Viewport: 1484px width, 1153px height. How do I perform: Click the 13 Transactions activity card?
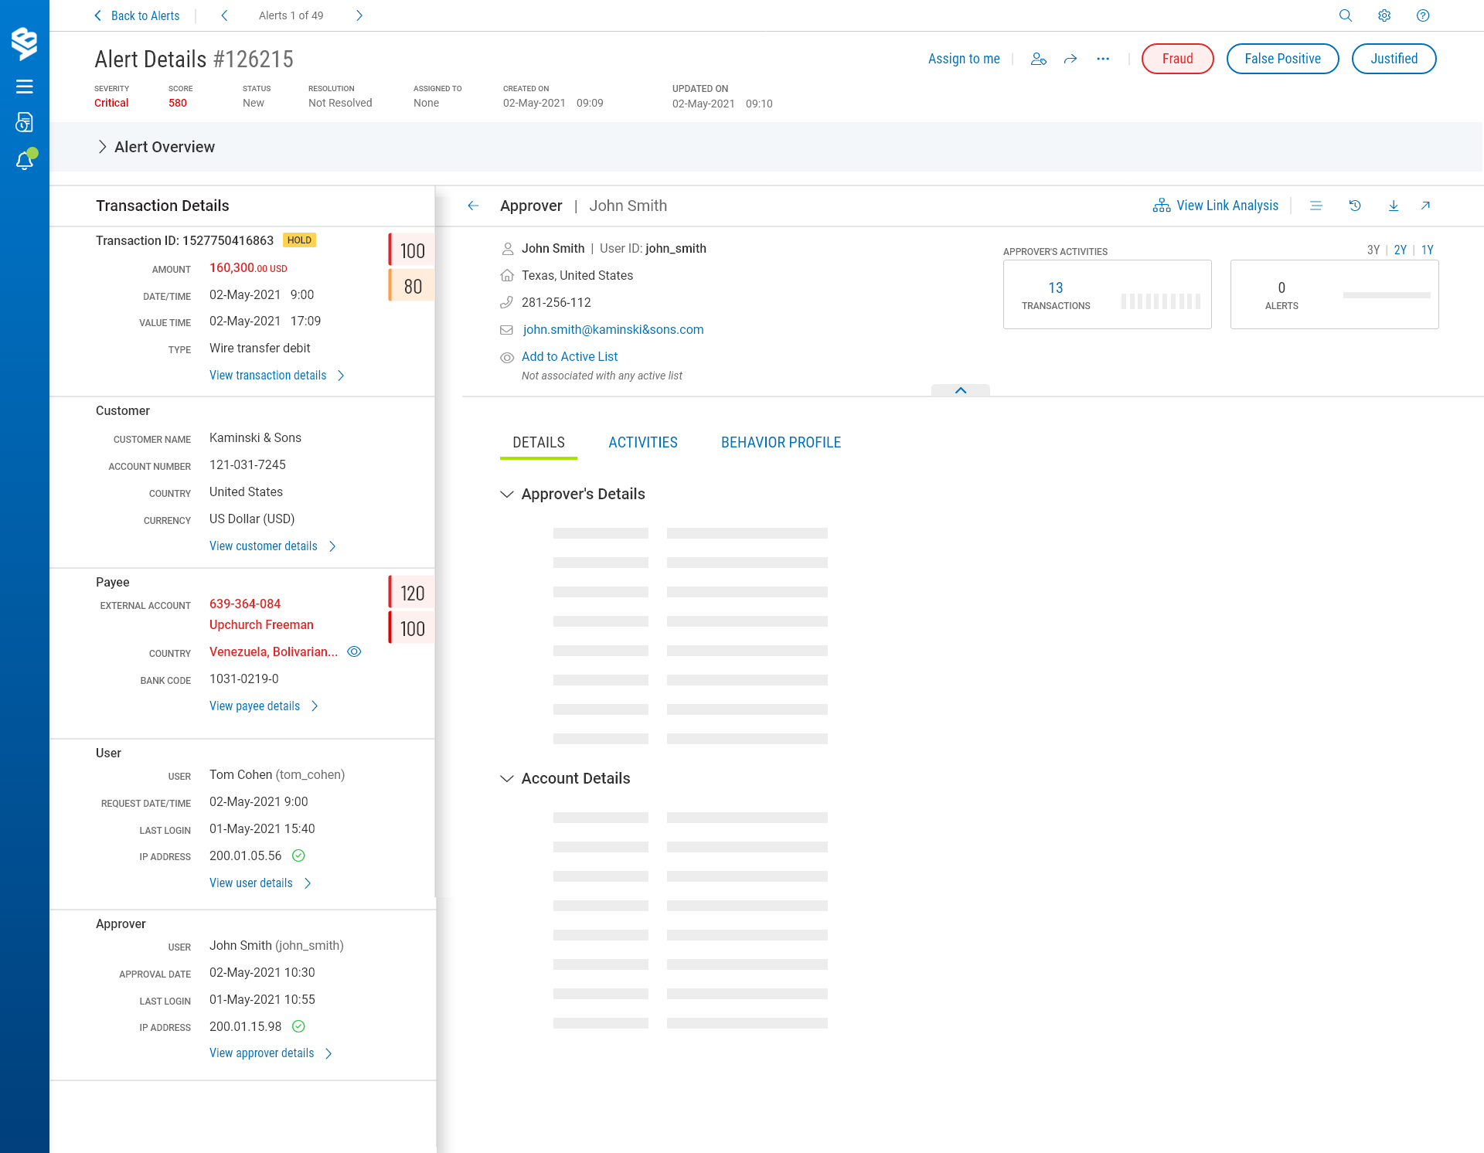pyautogui.click(x=1107, y=294)
